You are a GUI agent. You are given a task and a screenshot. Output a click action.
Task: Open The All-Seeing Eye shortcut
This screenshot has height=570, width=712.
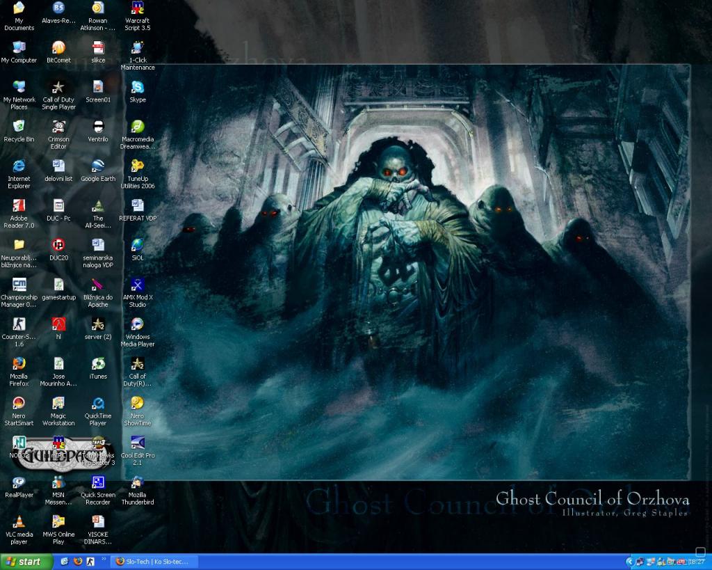(x=98, y=214)
